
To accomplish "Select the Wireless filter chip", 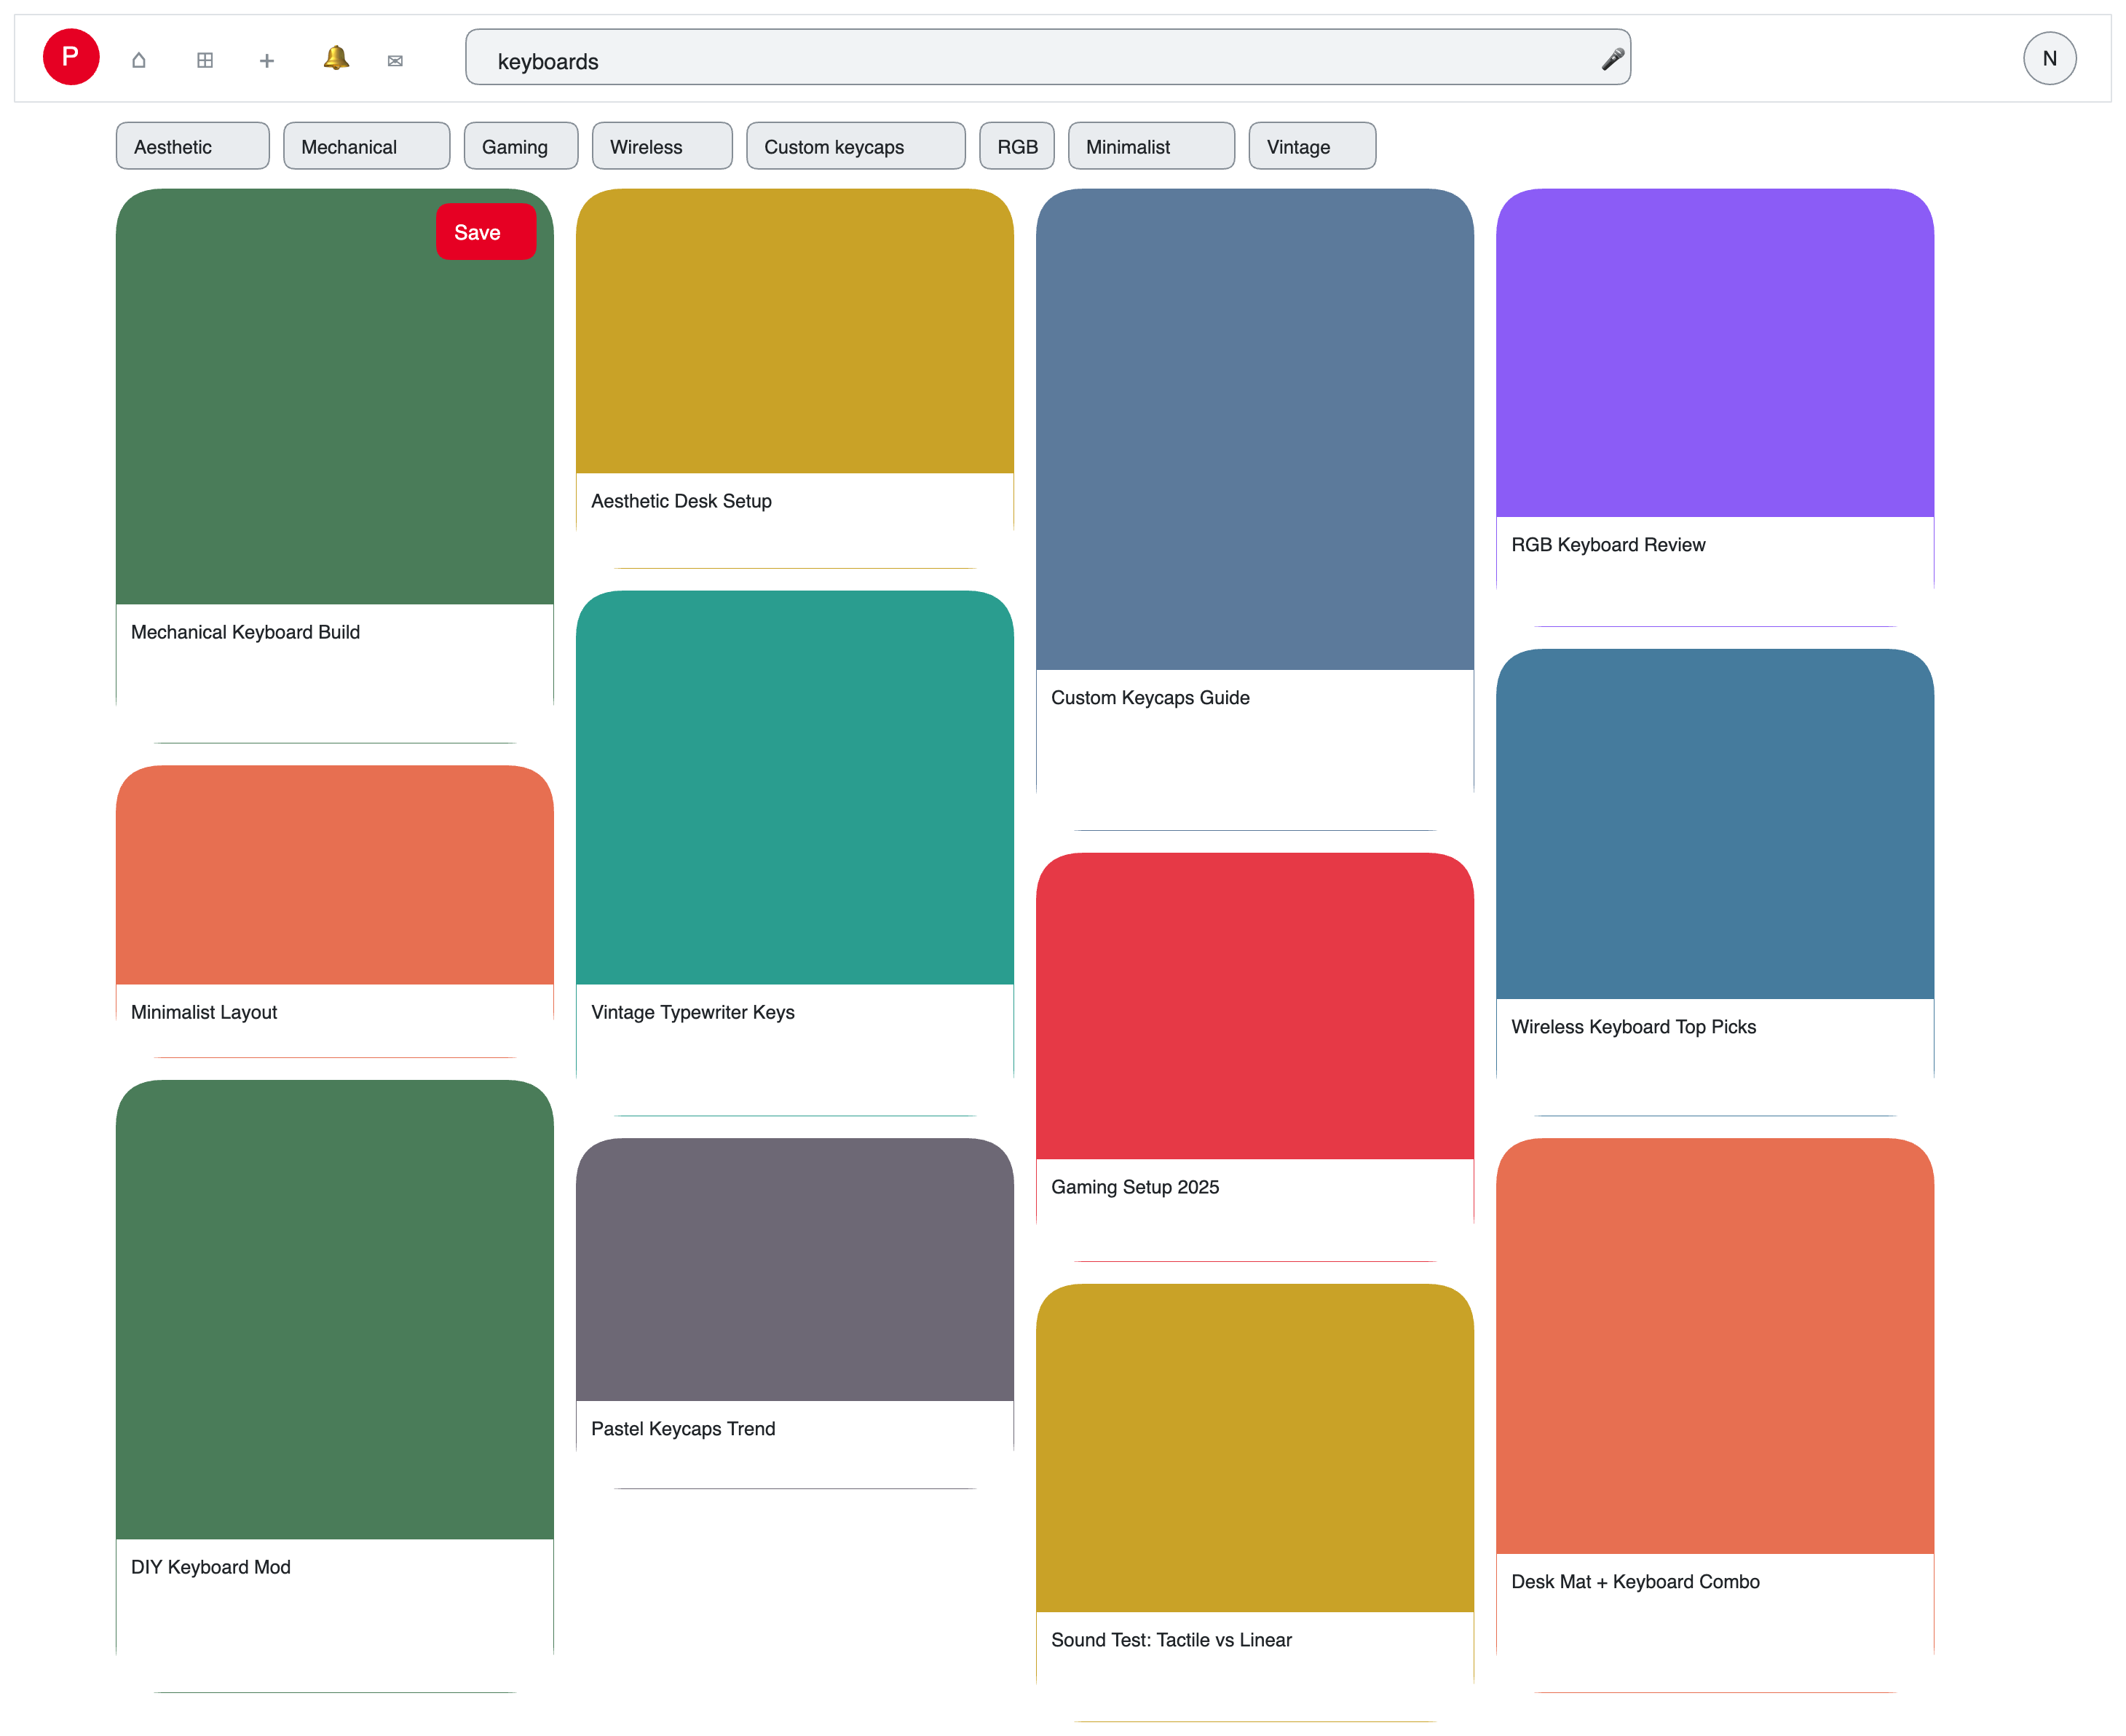I will [x=661, y=146].
